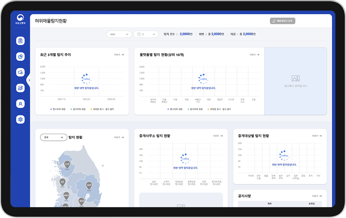Click the folder download icon in sidebar
Image resolution: width=346 pixels, height=218 pixels.
click(20, 72)
